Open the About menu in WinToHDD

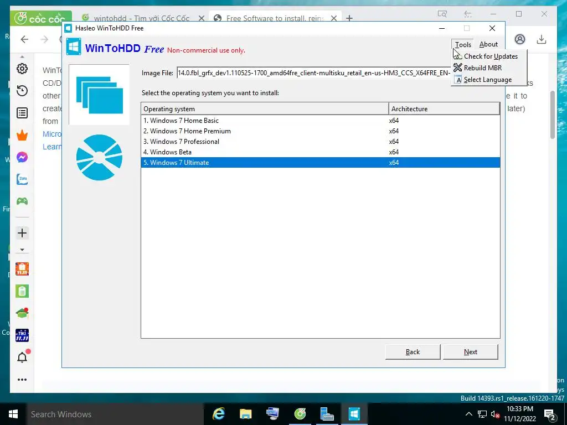pos(488,44)
